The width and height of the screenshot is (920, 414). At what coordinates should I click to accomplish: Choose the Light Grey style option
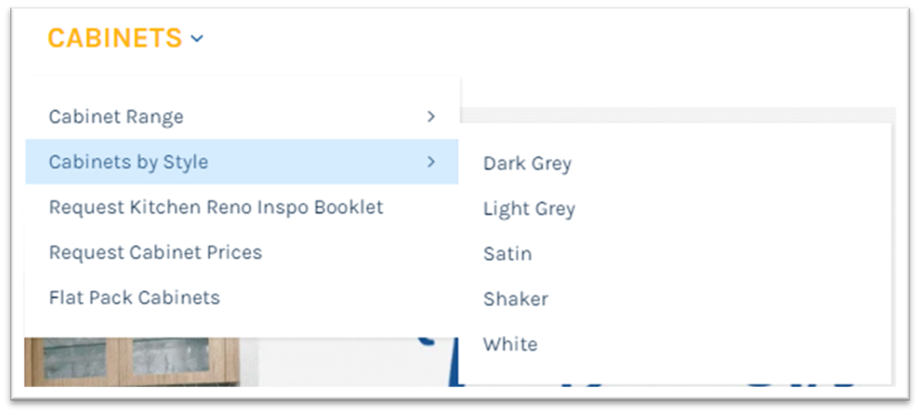tap(529, 209)
